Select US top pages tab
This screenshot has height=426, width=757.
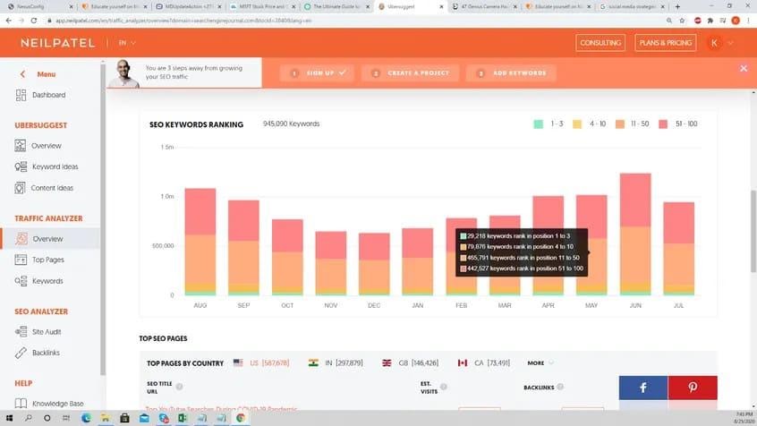point(261,362)
